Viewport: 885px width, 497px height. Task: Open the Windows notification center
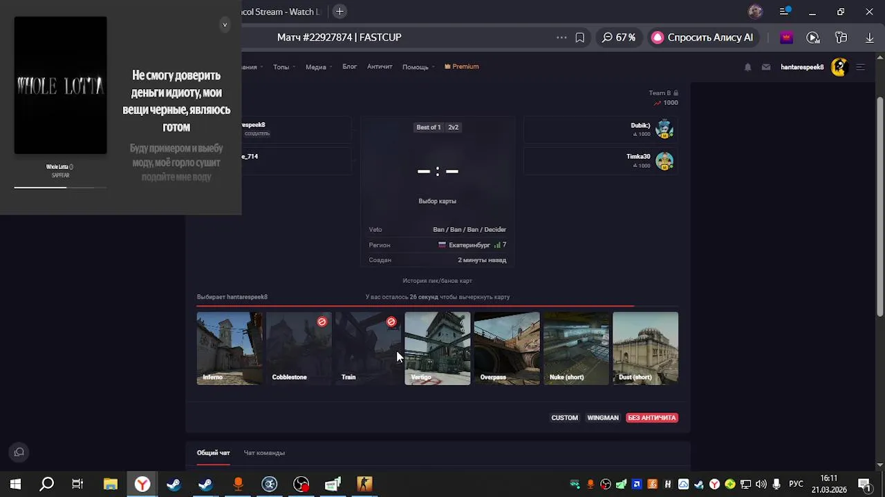[x=864, y=484]
